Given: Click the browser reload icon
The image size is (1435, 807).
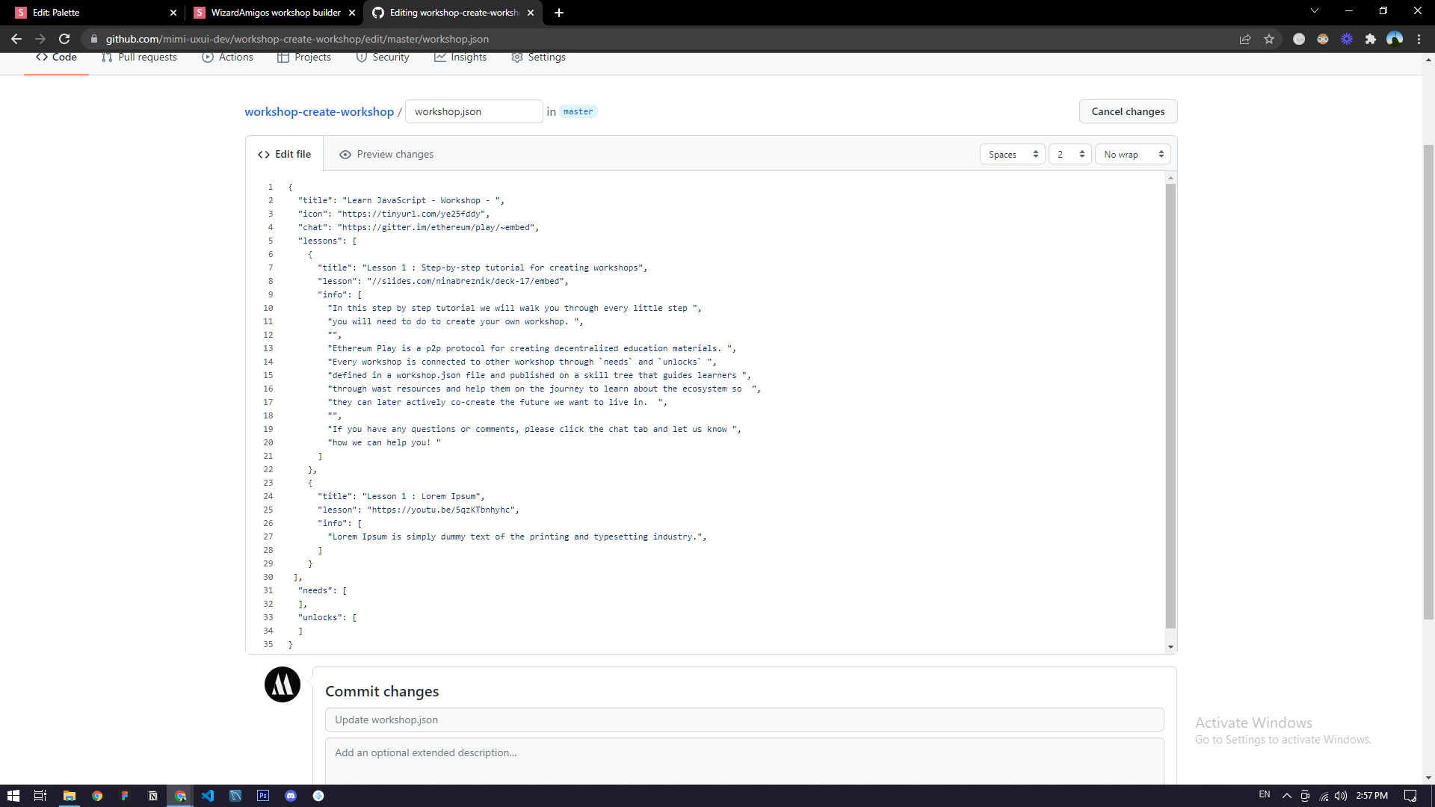Looking at the screenshot, I should 64,39.
